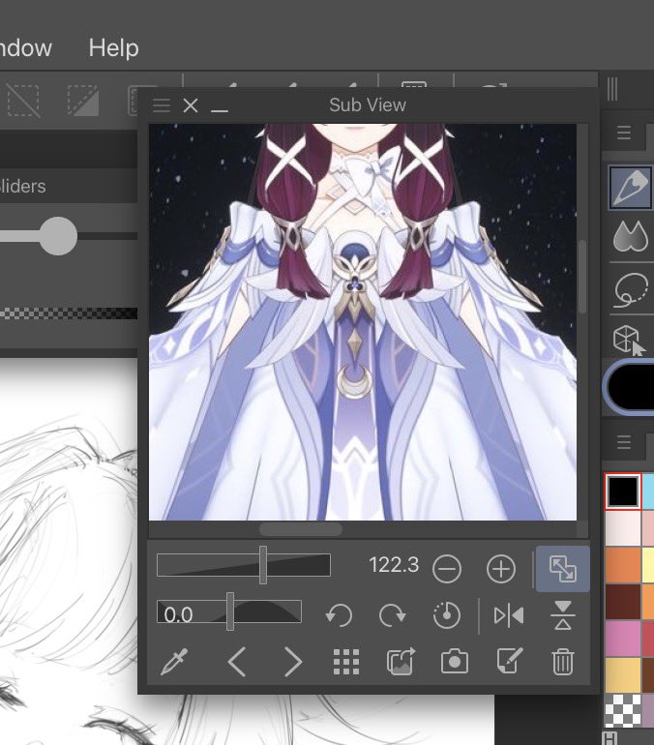Screen dimensions: 654x745
Task: Toggle the fit to navigator button
Action: click(x=563, y=569)
